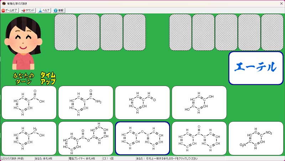Pick the benzaldehyde structure card

(142, 102)
